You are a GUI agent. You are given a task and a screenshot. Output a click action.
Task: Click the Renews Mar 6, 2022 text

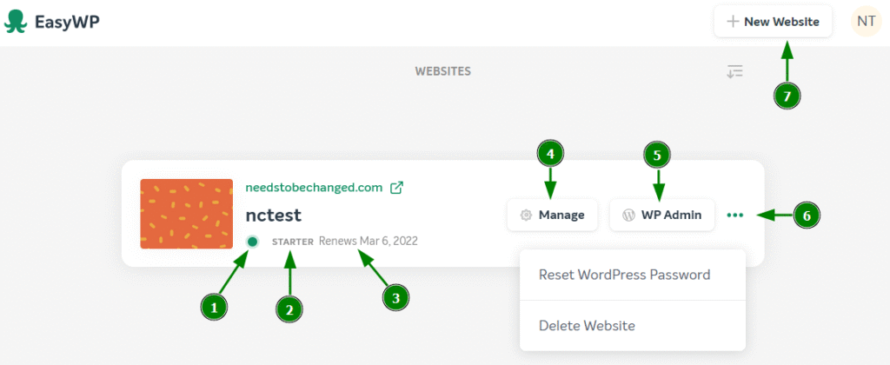[368, 241]
